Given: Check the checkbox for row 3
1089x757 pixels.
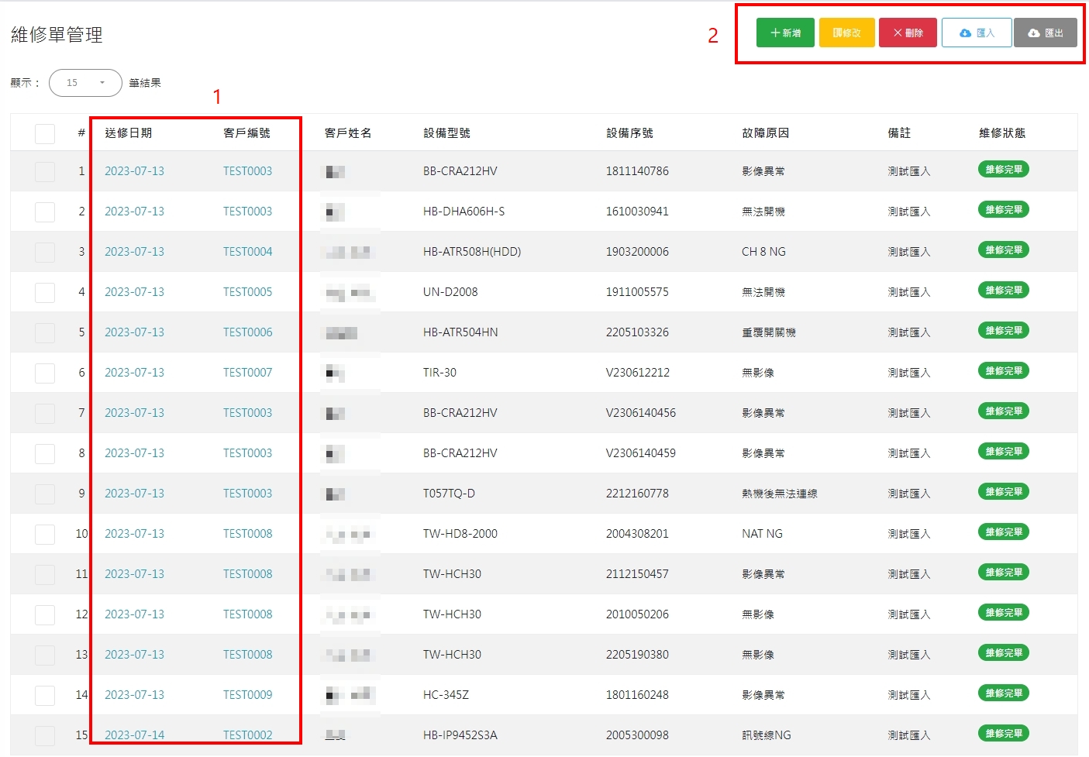Looking at the screenshot, I should pyautogui.click(x=45, y=252).
